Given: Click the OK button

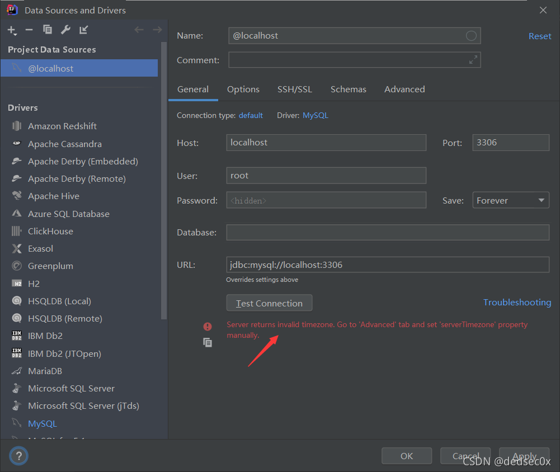Looking at the screenshot, I should (406, 456).
